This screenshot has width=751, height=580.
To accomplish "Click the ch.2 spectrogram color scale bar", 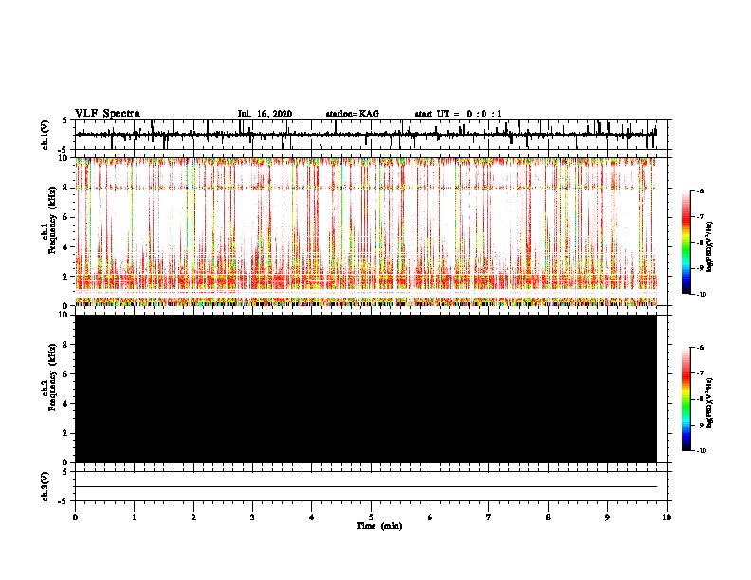I will 686,399.
